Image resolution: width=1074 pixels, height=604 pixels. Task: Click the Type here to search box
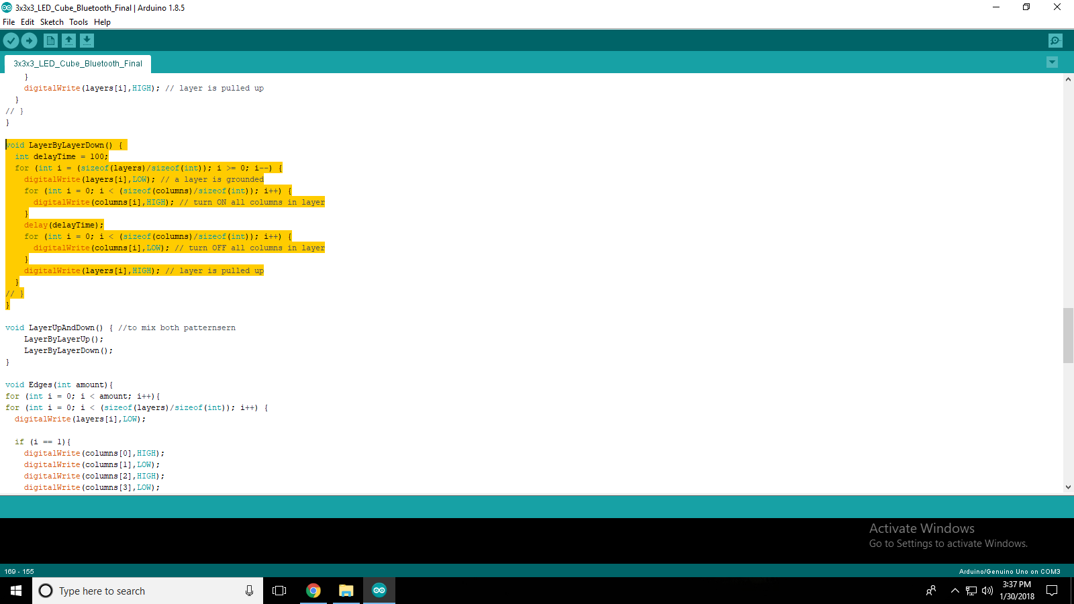point(148,591)
